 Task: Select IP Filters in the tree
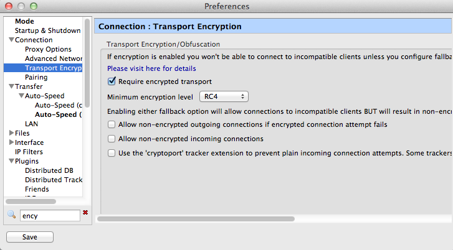pos(29,152)
